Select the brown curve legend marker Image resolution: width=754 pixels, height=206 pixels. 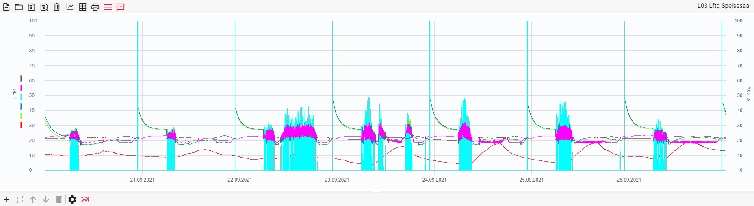tap(21, 78)
